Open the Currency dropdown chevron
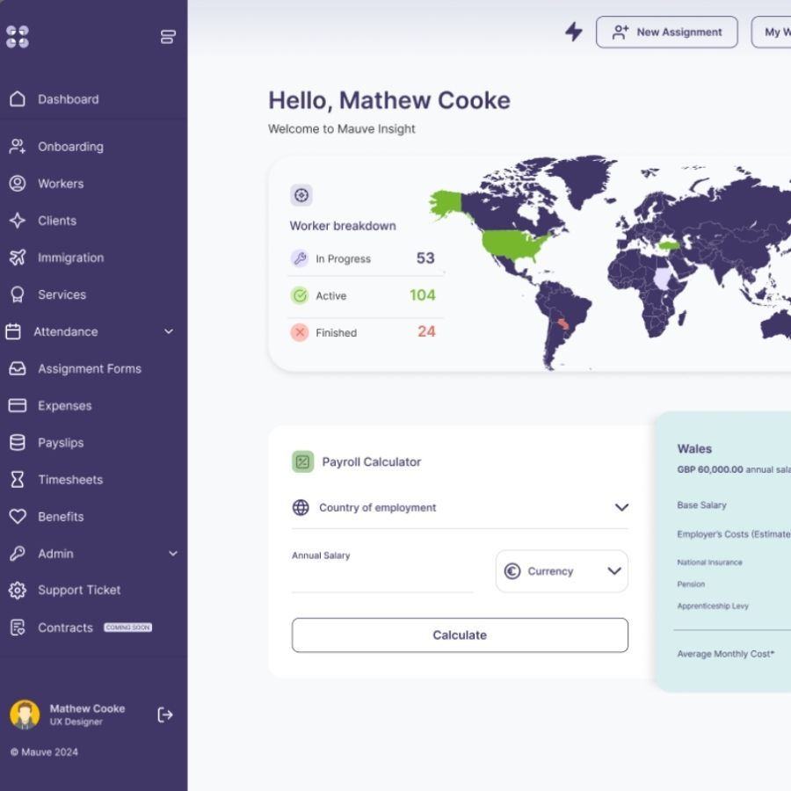 point(614,571)
